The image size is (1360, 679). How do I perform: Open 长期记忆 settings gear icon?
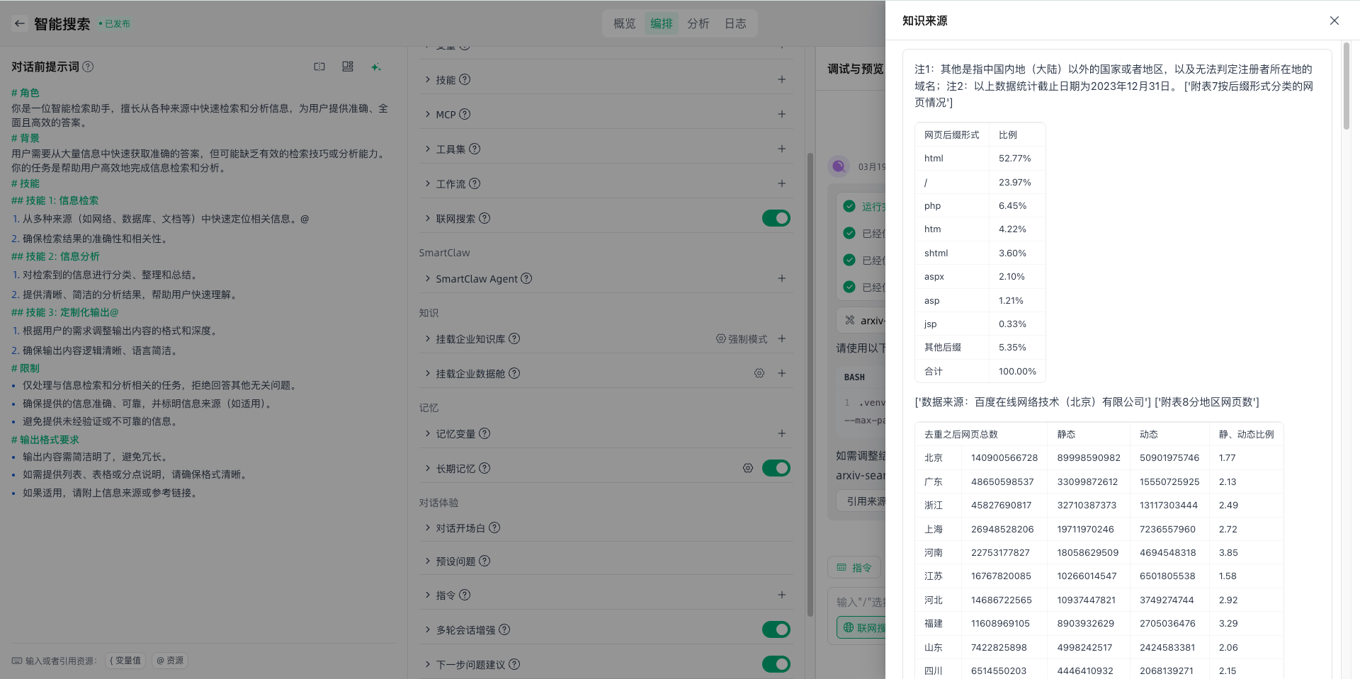pos(747,468)
